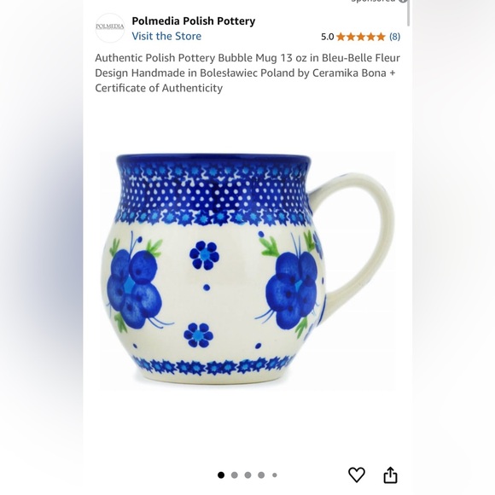Click the scrollbar at top right

coord(409,13)
